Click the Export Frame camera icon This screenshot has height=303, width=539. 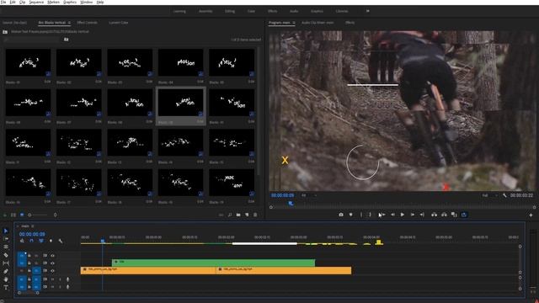pos(340,215)
